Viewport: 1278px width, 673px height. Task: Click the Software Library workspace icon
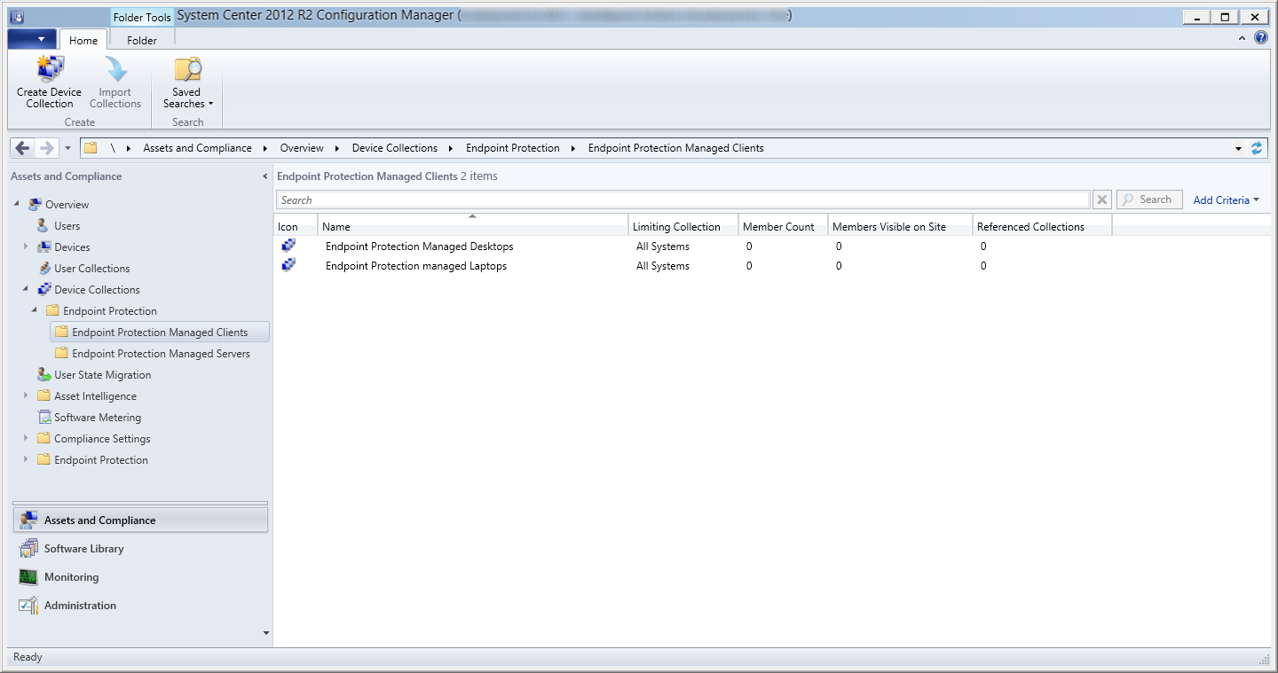29,549
